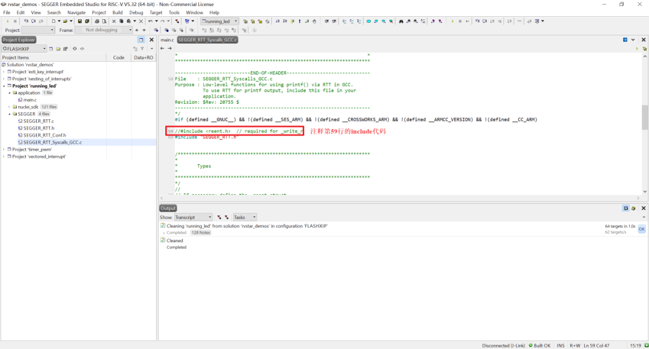Click the Delete X icon in the main toolbar
The height and width of the screenshot is (349, 649).
coord(141,21)
